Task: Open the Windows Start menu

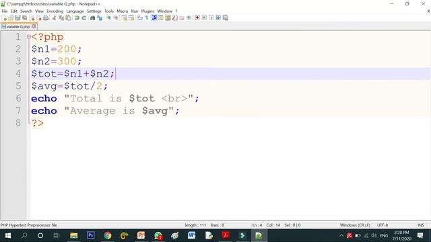Action: point(7,235)
